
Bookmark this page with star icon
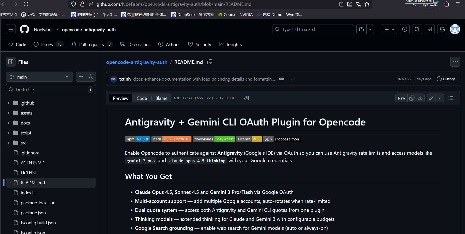tap(367, 4)
